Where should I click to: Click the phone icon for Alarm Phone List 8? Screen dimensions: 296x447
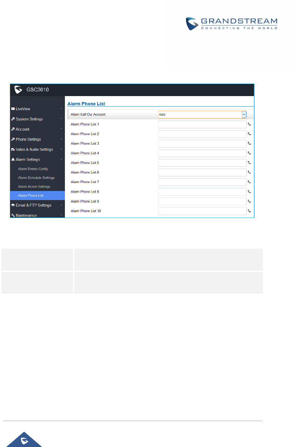(x=249, y=192)
